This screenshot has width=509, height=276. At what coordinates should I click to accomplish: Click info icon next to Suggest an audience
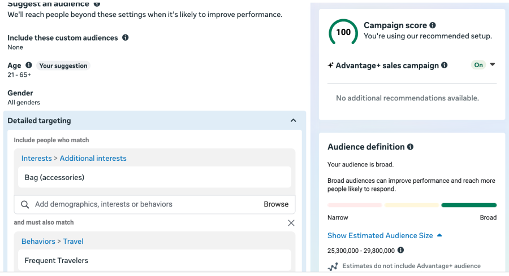point(97,4)
